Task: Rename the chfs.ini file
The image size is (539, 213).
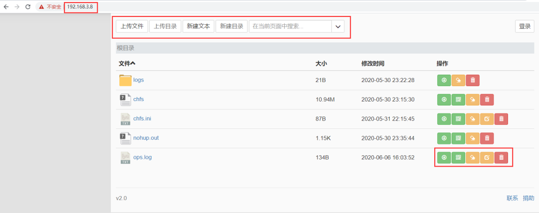Action: [473, 119]
